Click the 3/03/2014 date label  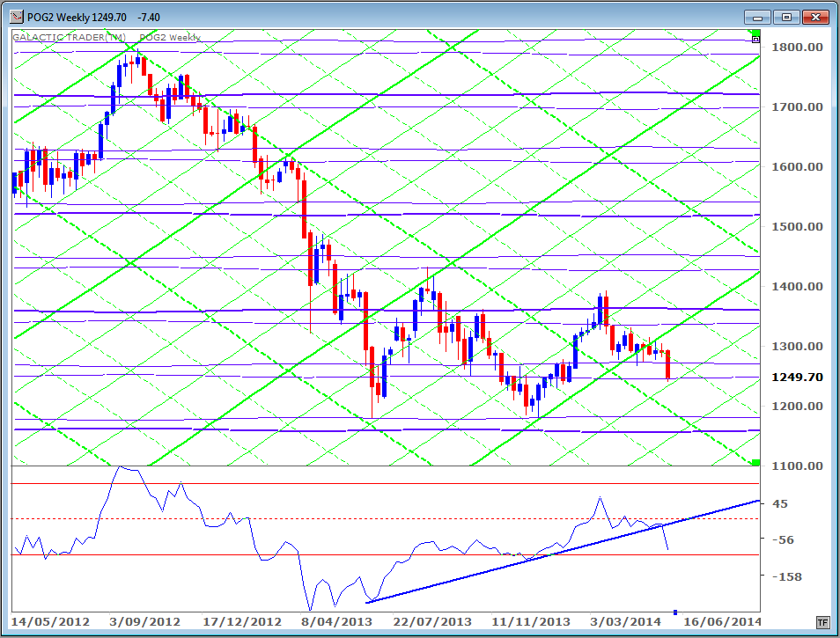pos(626,622)
